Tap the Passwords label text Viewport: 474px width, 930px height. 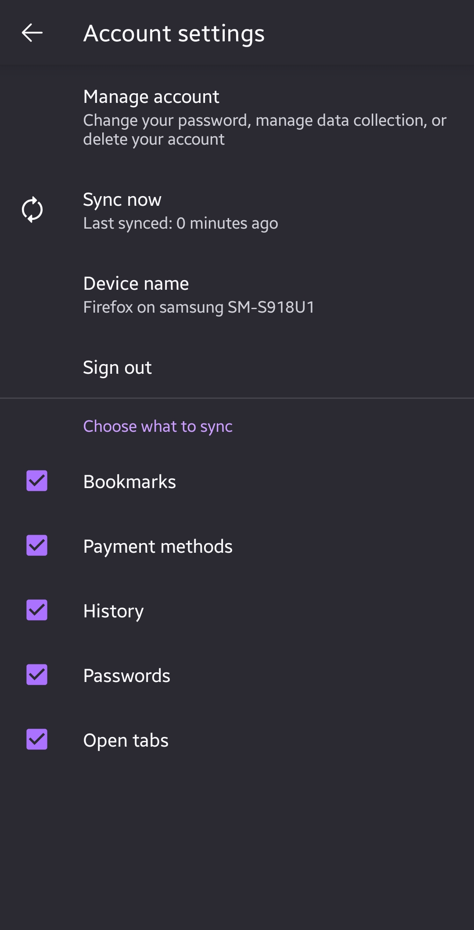126,676
